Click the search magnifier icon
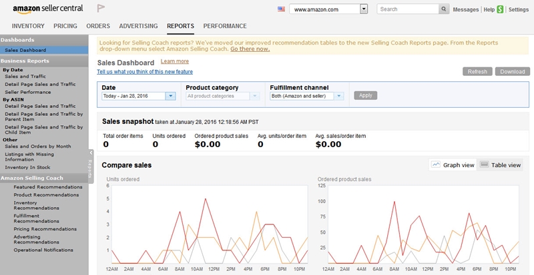The height and width of the screenshot is (275, 534). (443, 9)
